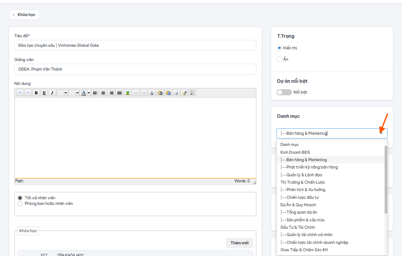Viewport: 402px width, 256px height.
Task: Pick the Chiến lược đầu tư option
Action: (x=331, y=197)
